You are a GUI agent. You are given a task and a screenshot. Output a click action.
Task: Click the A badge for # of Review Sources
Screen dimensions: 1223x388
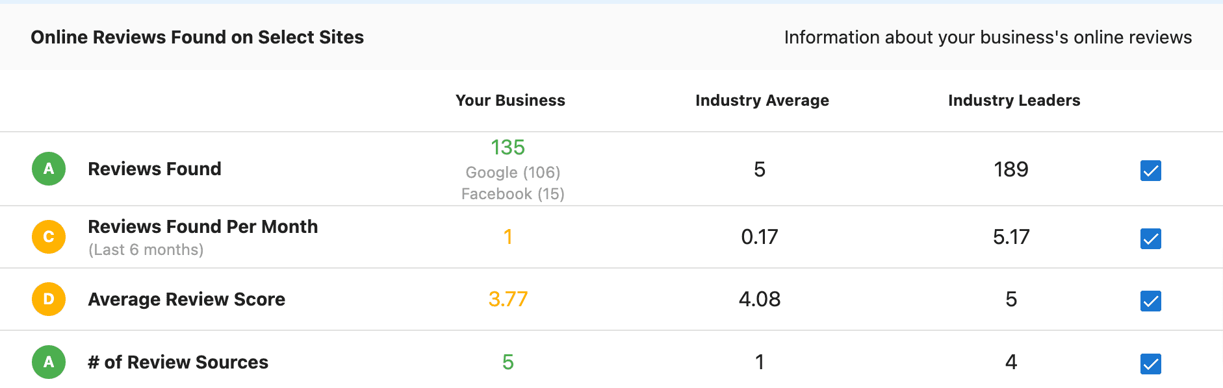coord(48,362)
